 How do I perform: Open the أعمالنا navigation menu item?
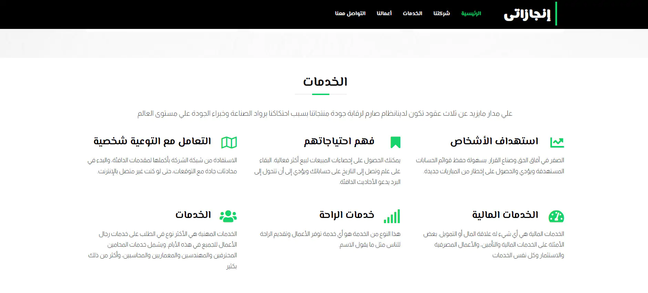[384, 13]
